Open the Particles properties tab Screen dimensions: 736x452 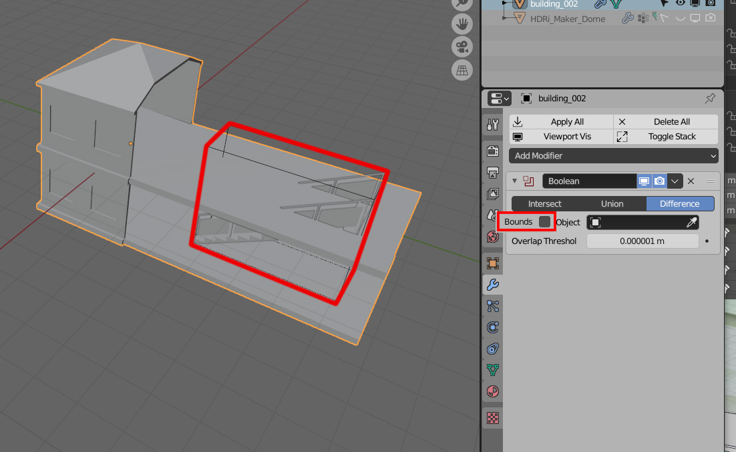click(x=492, y=306)
